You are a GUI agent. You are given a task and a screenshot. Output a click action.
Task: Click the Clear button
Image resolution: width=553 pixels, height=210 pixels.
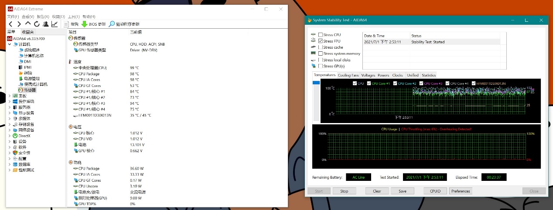(377, 191)
